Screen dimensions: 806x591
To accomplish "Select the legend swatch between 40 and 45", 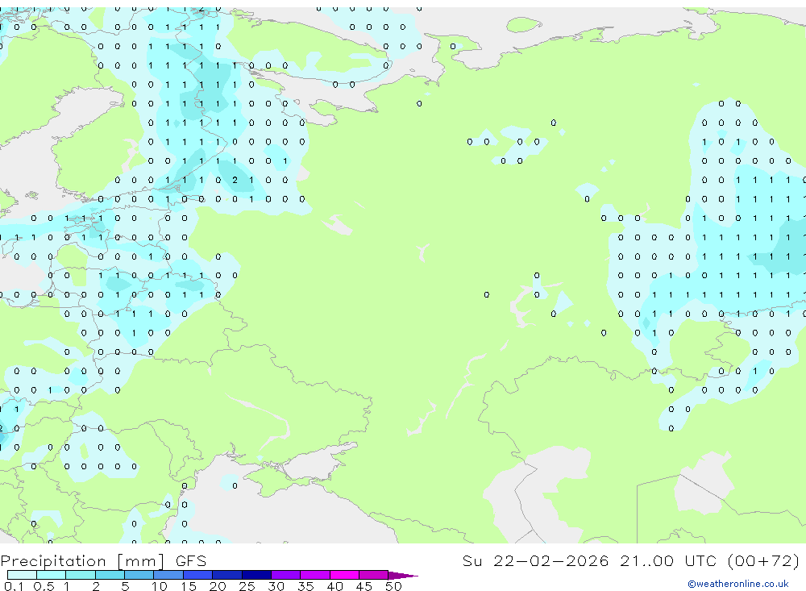I will [x=344, y=575].
